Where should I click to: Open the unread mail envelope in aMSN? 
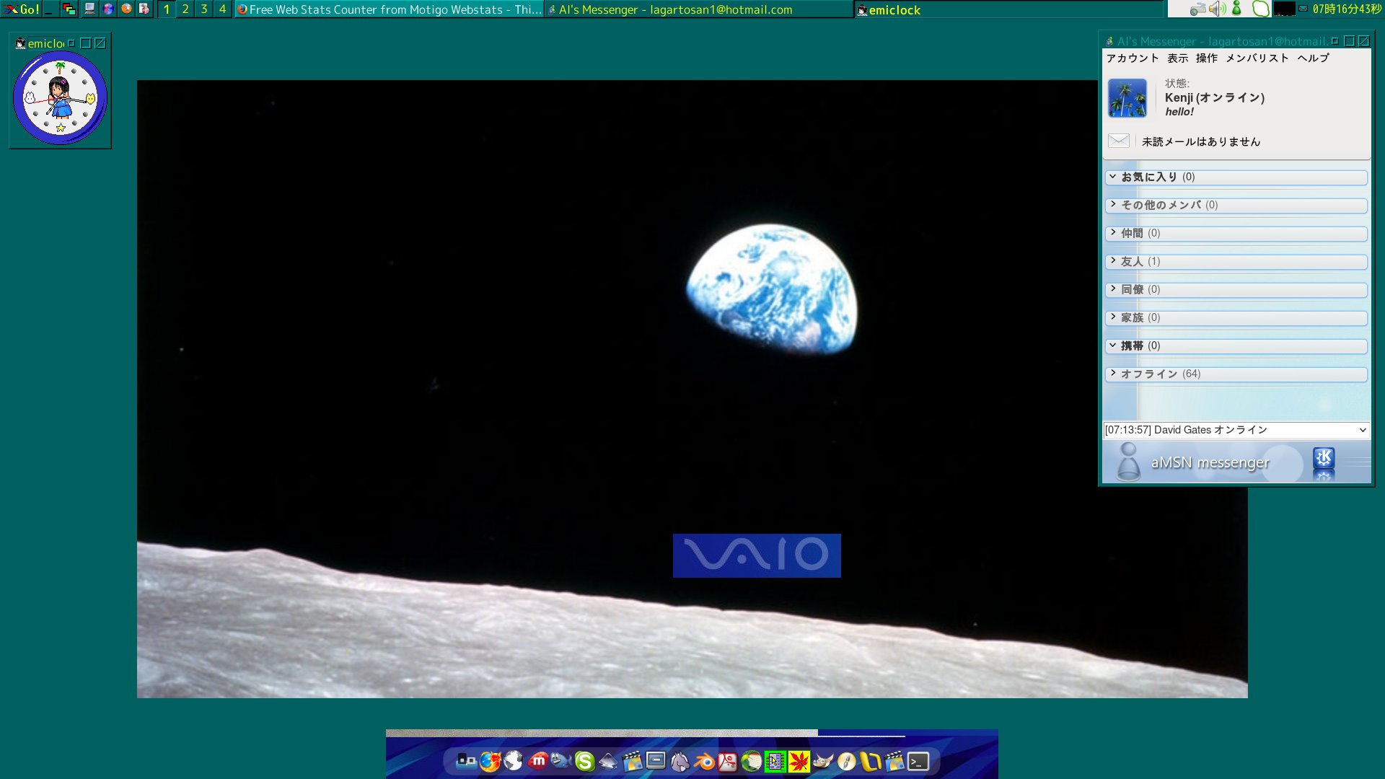[1118, 141]
